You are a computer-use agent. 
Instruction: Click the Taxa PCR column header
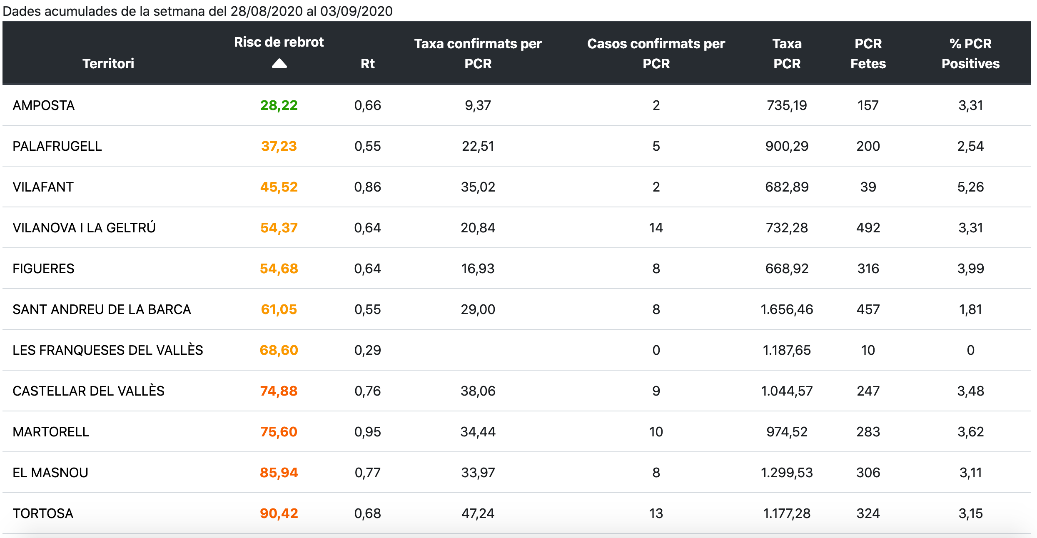point(787,53)
